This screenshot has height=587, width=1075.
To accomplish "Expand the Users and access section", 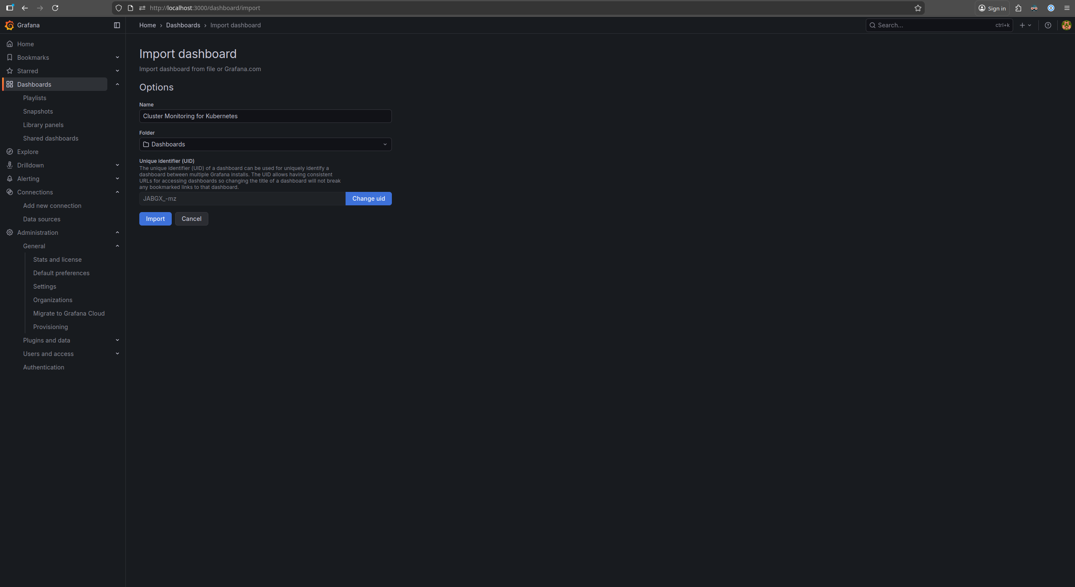I will (x=117, y=353).
